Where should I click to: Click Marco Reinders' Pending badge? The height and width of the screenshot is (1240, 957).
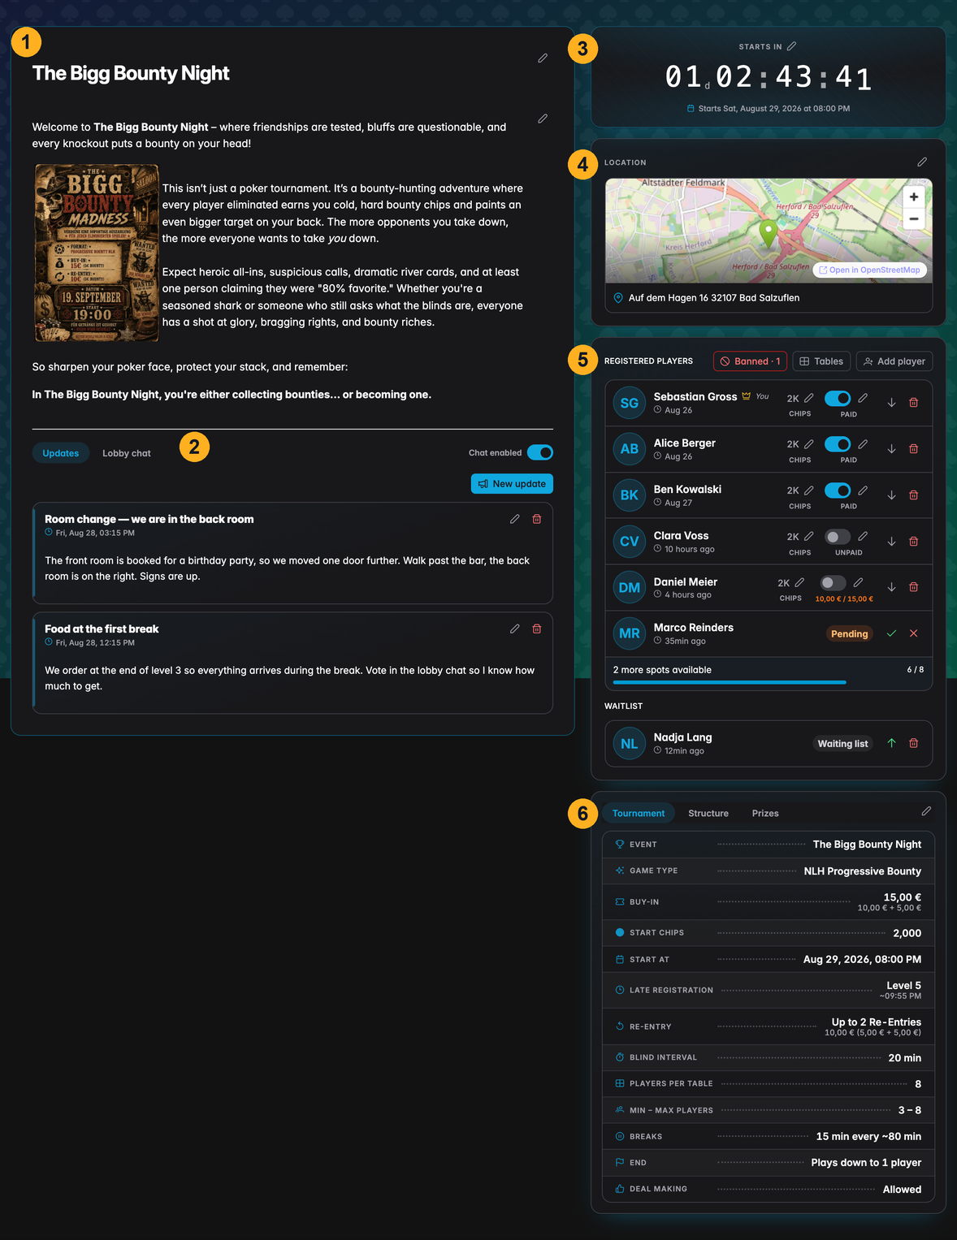[850, 633]
